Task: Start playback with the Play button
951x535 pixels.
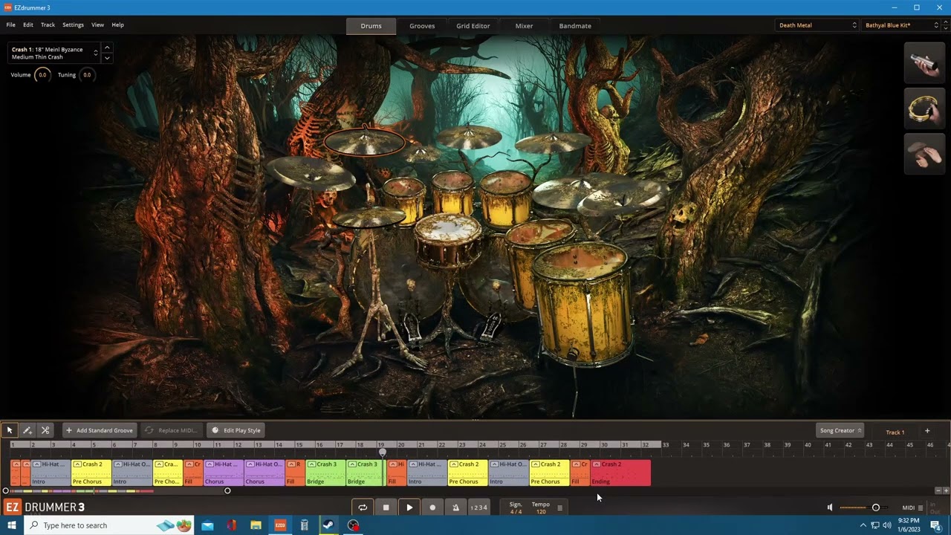Action: 409,508
